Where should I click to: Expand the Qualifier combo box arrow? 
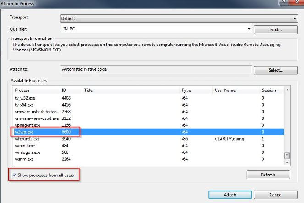249,29
